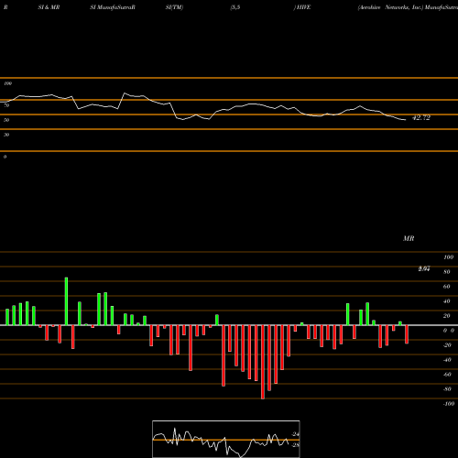The width and height of the screenshot is (458, 458).
Task: Click the -24 label in mini chart
Action: pyautogui.click(x=296, y=434)
